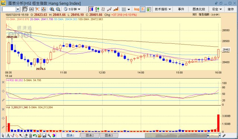The height and width of the screenshot is (139, 238).
Task: Click the stock code input field
Action: [9, 9]
